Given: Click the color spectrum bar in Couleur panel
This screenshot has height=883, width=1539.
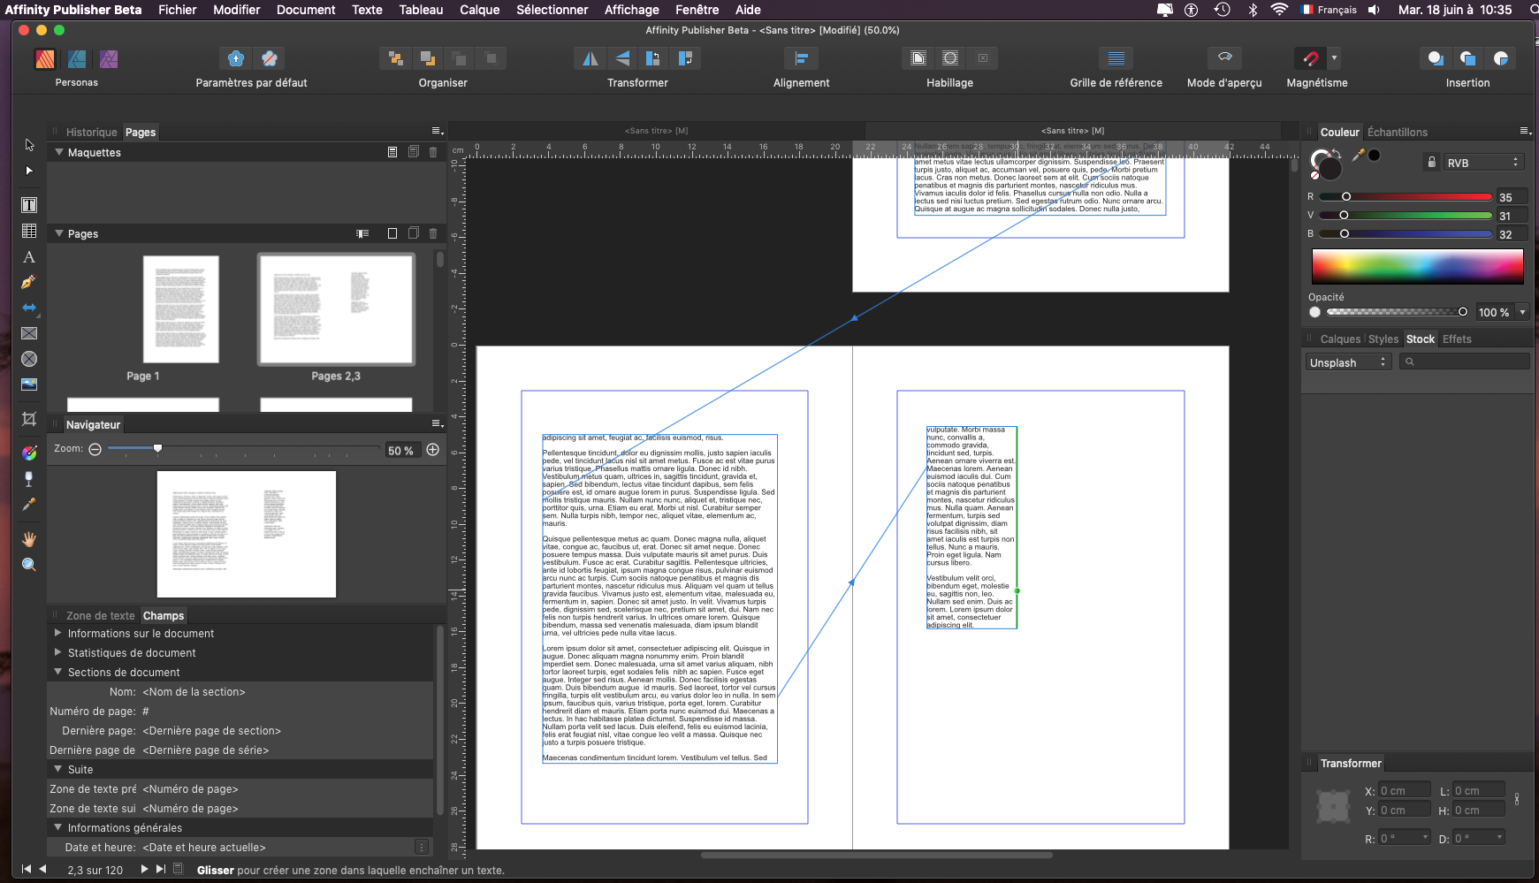Looking at the screenshot, I should 1417,266.
